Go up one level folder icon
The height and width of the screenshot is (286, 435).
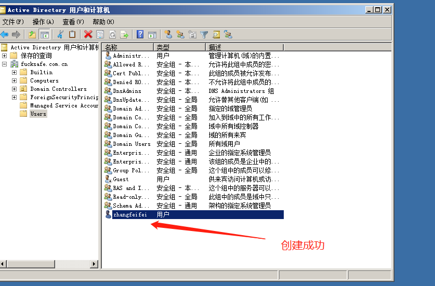tap(32, 34)
